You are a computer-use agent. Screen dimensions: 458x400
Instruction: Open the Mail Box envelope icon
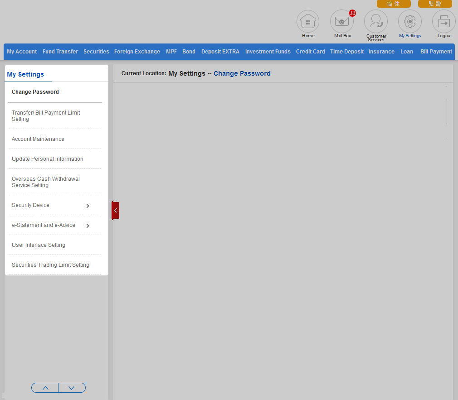pos(341,22)
